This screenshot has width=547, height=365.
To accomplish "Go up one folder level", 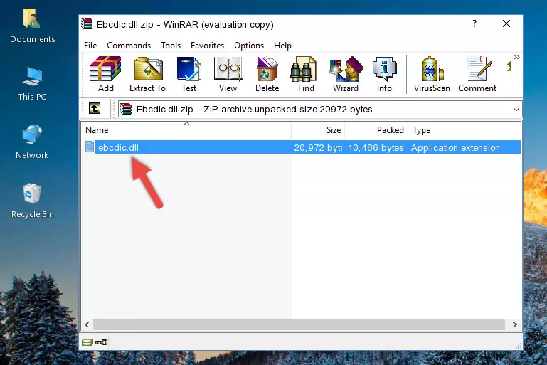I will click(95, 109).
